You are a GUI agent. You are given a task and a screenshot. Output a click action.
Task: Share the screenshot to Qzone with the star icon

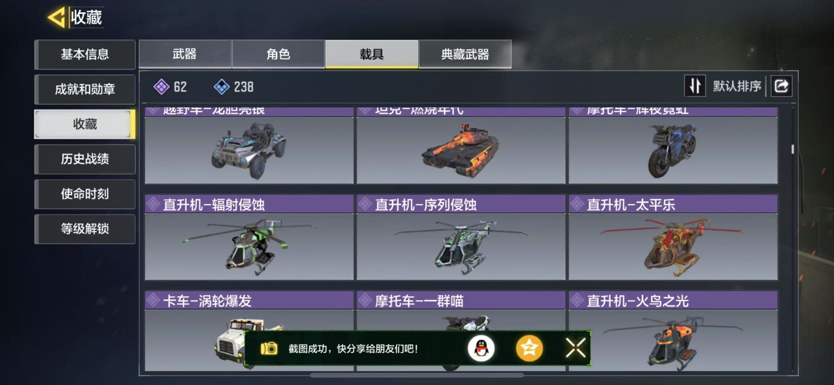click(x=529, y=348)
